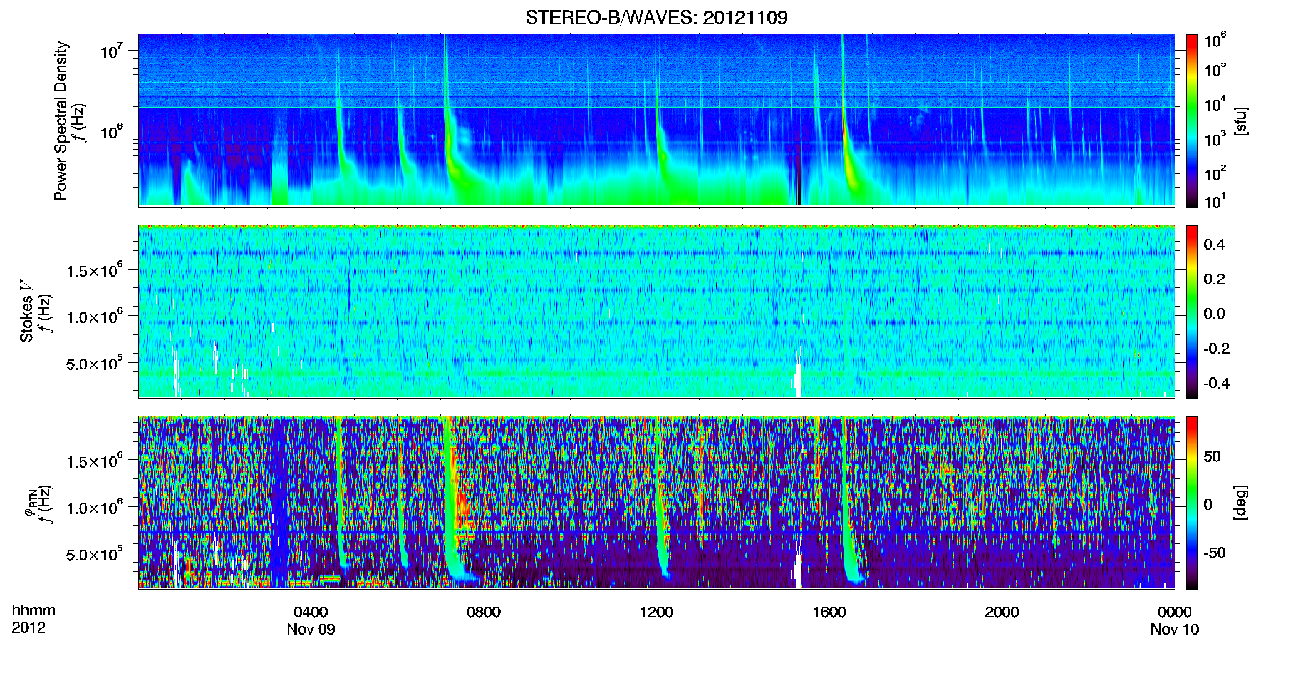Click the '-0.4' value on Stokes V color bar

(1217, 384)
